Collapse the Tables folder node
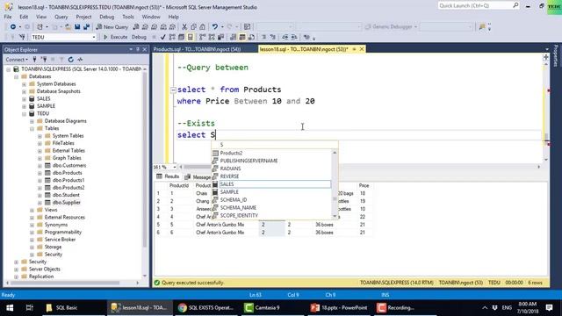Image resolution: width=562 pixels, height=316 pixels. [x=32, y=129]
